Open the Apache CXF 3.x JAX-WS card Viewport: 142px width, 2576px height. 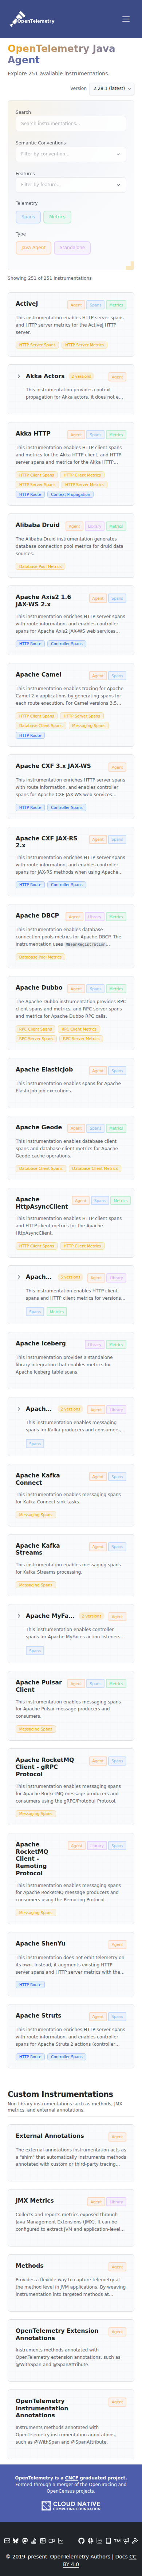coord(54,766)
